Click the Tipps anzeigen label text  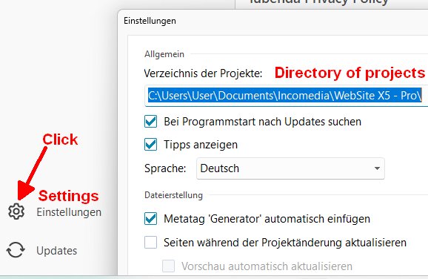201,145
